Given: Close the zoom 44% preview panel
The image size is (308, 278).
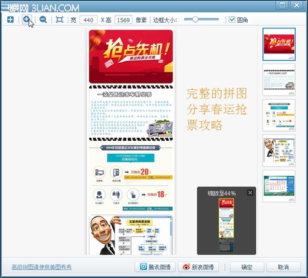Looking at the screenshot, I should (x=250, y=193).
